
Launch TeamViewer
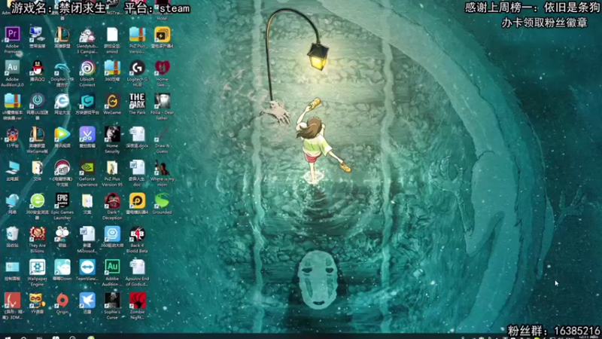(x=87, y=267)
